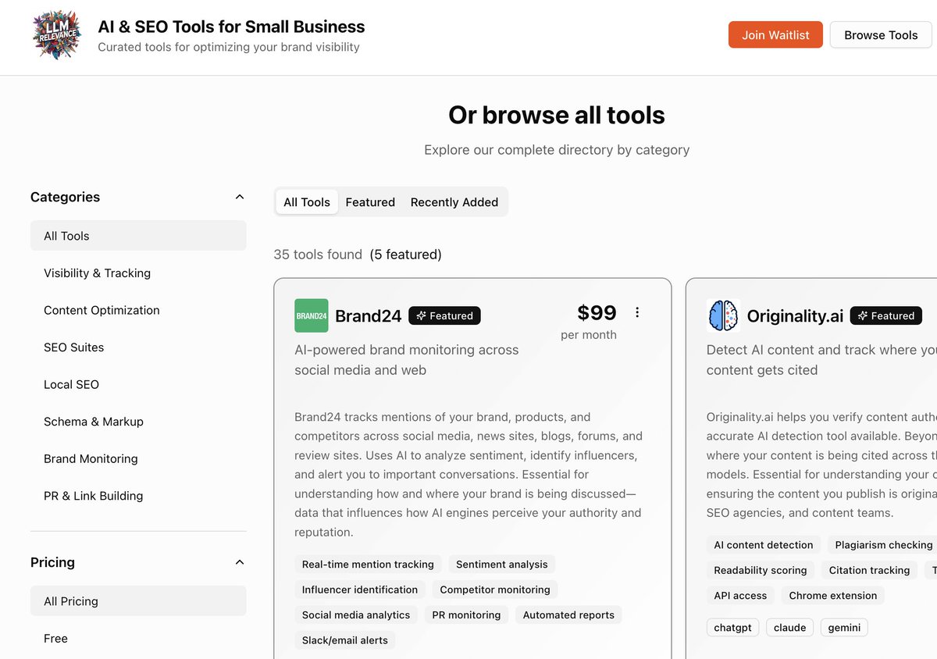The width and height of the screenshot is (937, 659).
Task: Collapse the Categories section
Action: coord(240,197)
